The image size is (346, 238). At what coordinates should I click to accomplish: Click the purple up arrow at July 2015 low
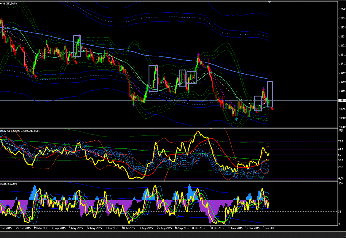[133, 105]
